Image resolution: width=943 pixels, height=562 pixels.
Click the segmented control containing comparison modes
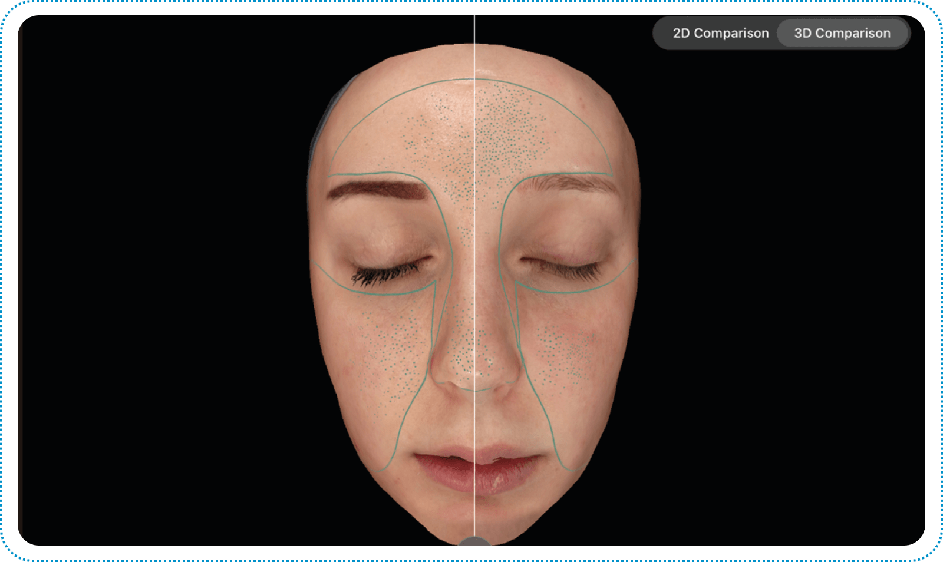(x=781, y=33)
